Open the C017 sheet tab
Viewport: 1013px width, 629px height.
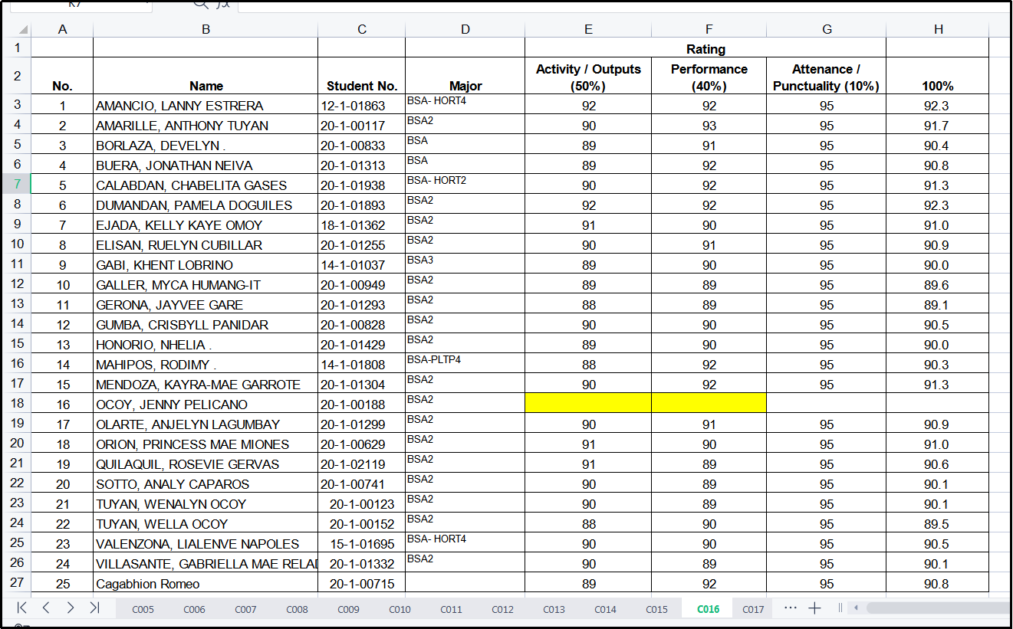(x=753, y=610)
